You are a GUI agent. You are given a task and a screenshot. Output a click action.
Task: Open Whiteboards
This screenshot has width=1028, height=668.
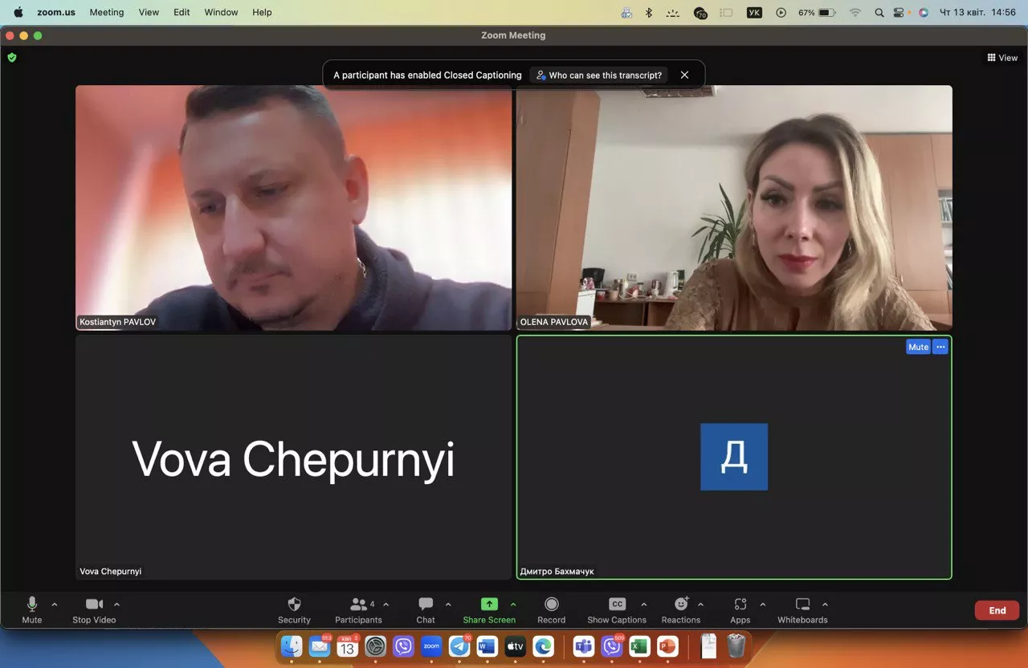802,605
